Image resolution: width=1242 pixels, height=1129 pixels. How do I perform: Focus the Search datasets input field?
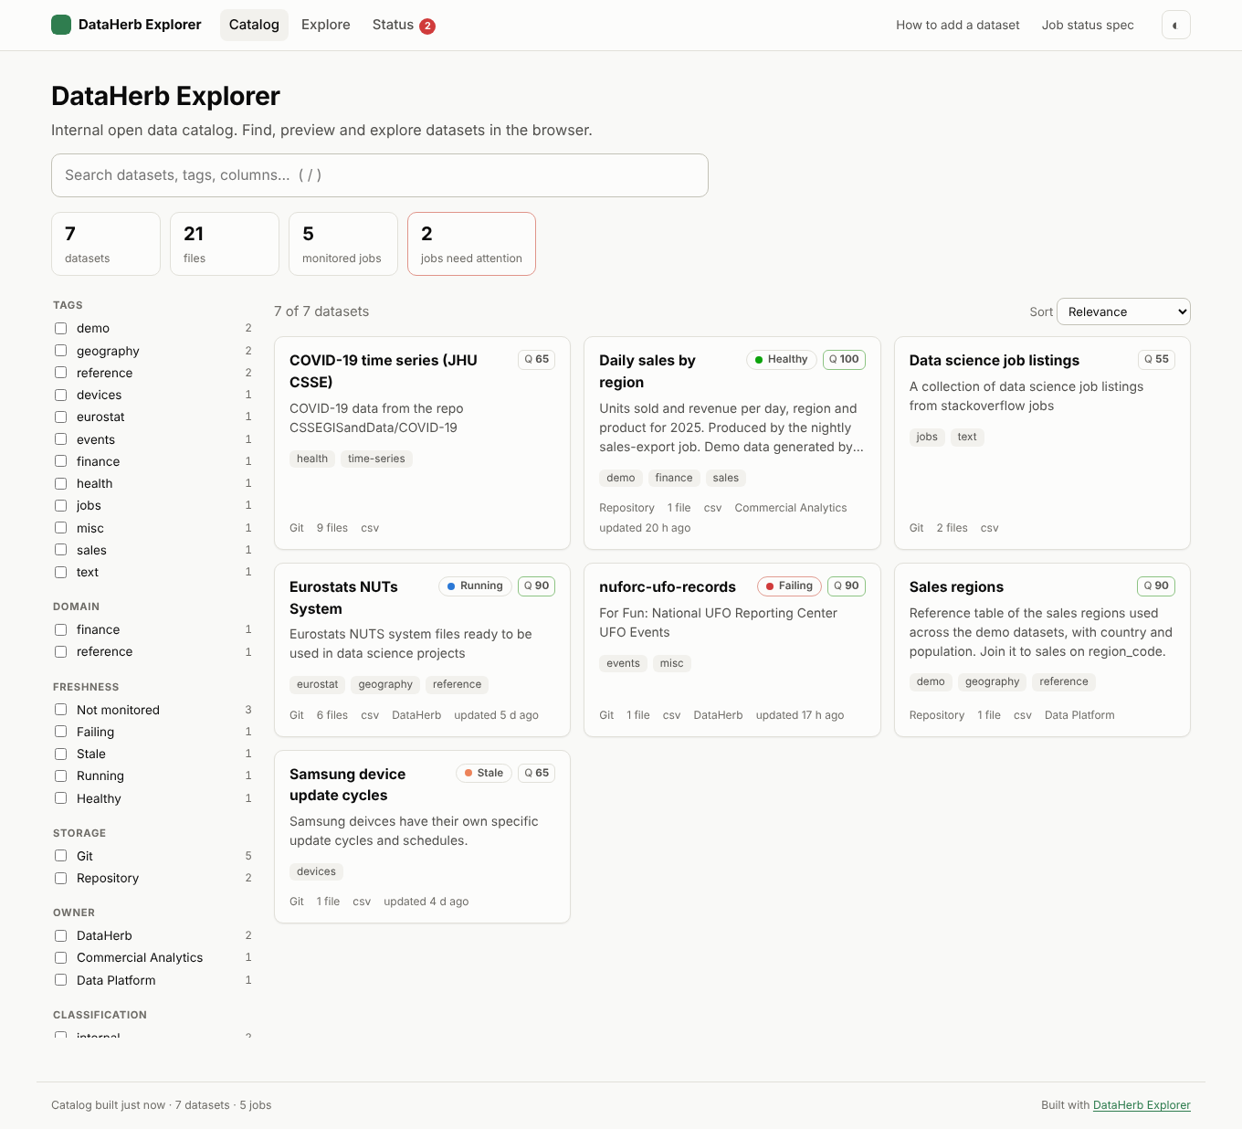click(380, 175)
